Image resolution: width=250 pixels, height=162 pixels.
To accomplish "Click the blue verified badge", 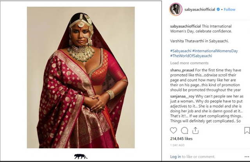I will [x=220, y=9].
